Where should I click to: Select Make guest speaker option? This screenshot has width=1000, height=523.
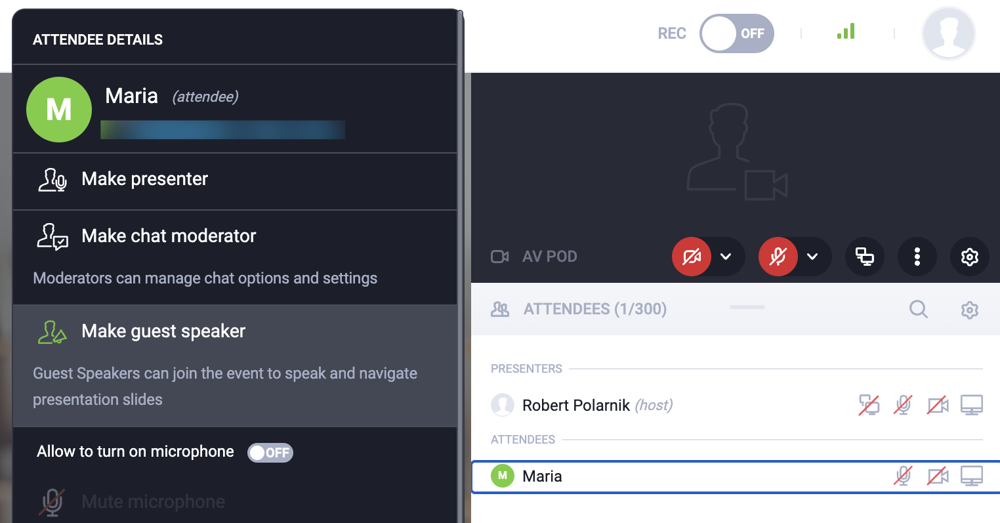pos(163,331)
